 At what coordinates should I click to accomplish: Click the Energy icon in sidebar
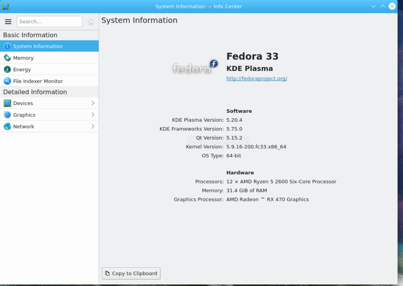pos(7,69)
